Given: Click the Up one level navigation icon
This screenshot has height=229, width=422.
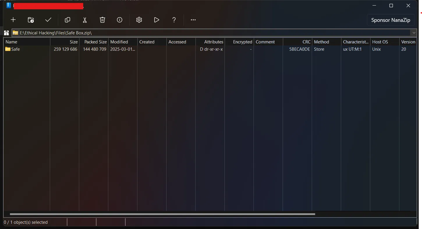Looking at the screenshot, I should (x=6, y=33).
